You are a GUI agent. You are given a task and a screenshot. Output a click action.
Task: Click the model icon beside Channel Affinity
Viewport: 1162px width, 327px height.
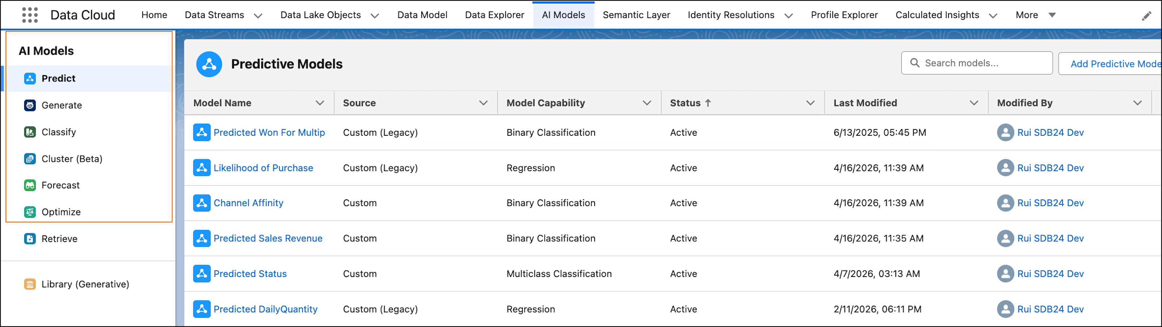tap(202, 203)
